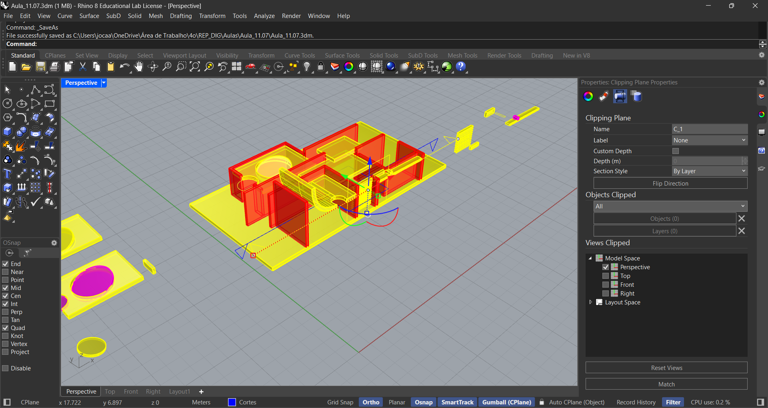Screen dimensions: 768x408
Task: Click the Help question mark icon
Action: [461, 67]
